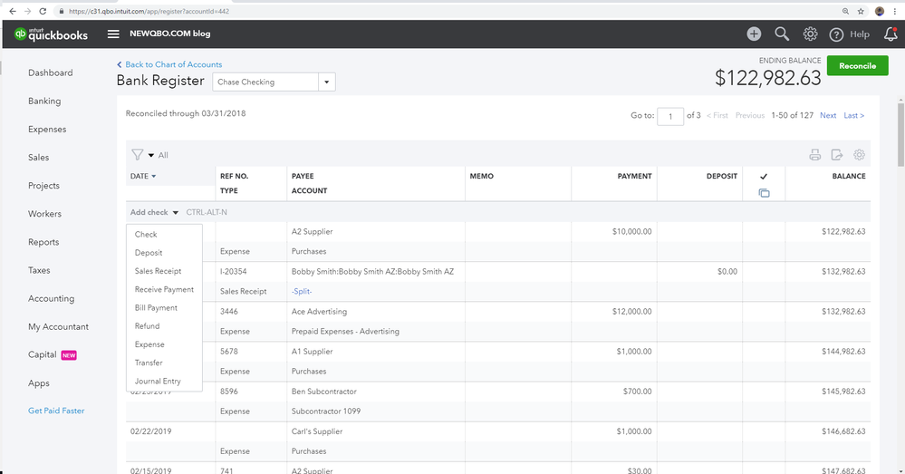Image resolution: width=905 pixels, height=474 pixels.
Task: Toggle the hamburger navigation menu
Action: pyautogui.click(x=113, y=34)
